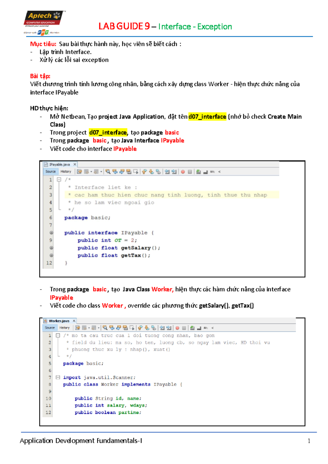This screenshot has height=464, width=328.
Task: Click Find Previous Occurrence in Worker toolbar
Action: [x=112, y=328]
